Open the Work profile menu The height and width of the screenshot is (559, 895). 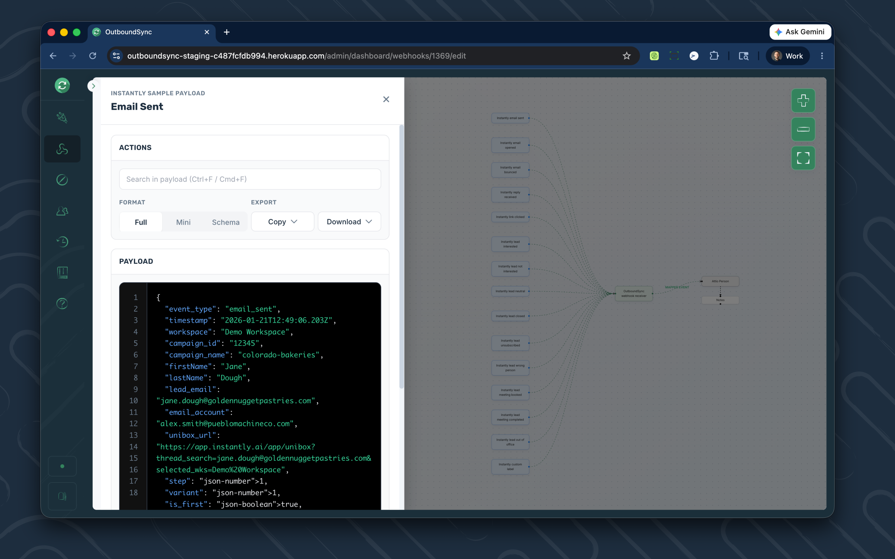point(787,56)
